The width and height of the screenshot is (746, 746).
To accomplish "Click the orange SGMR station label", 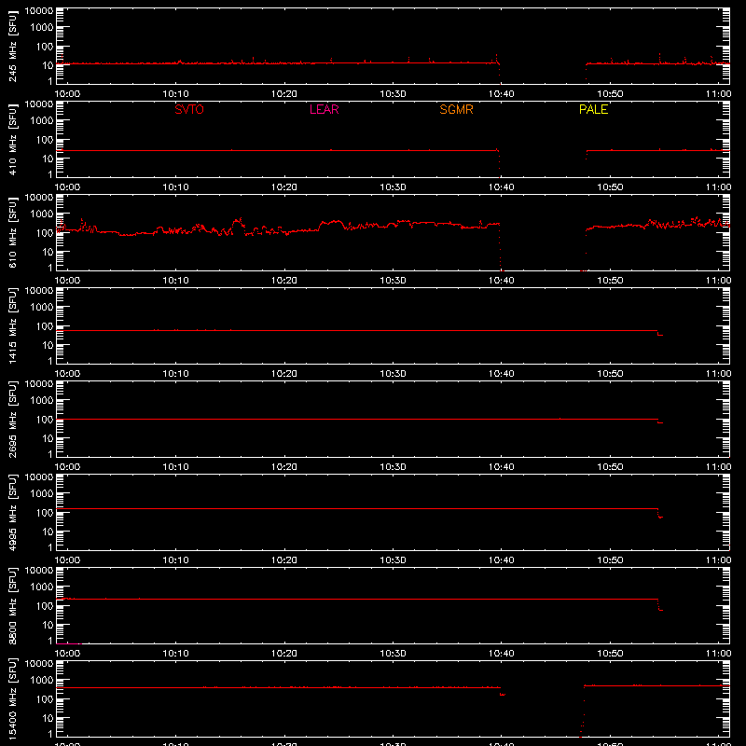I will coord(456,109).
